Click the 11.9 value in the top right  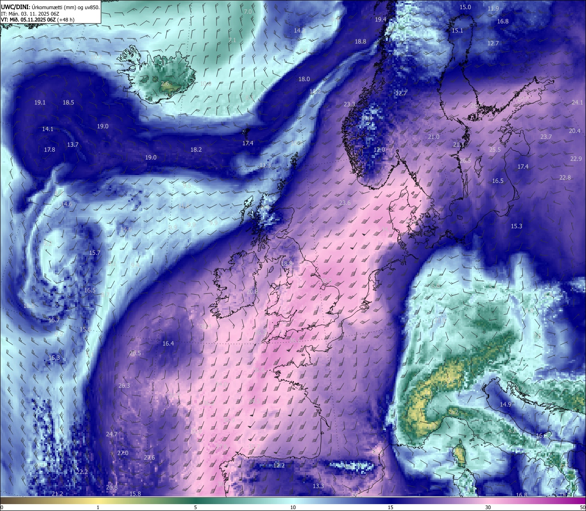[x=493, y=9]
